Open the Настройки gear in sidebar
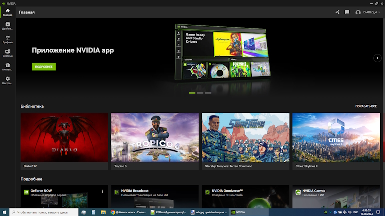This screenshot has width=385, height=216. (x=8, y=80)
